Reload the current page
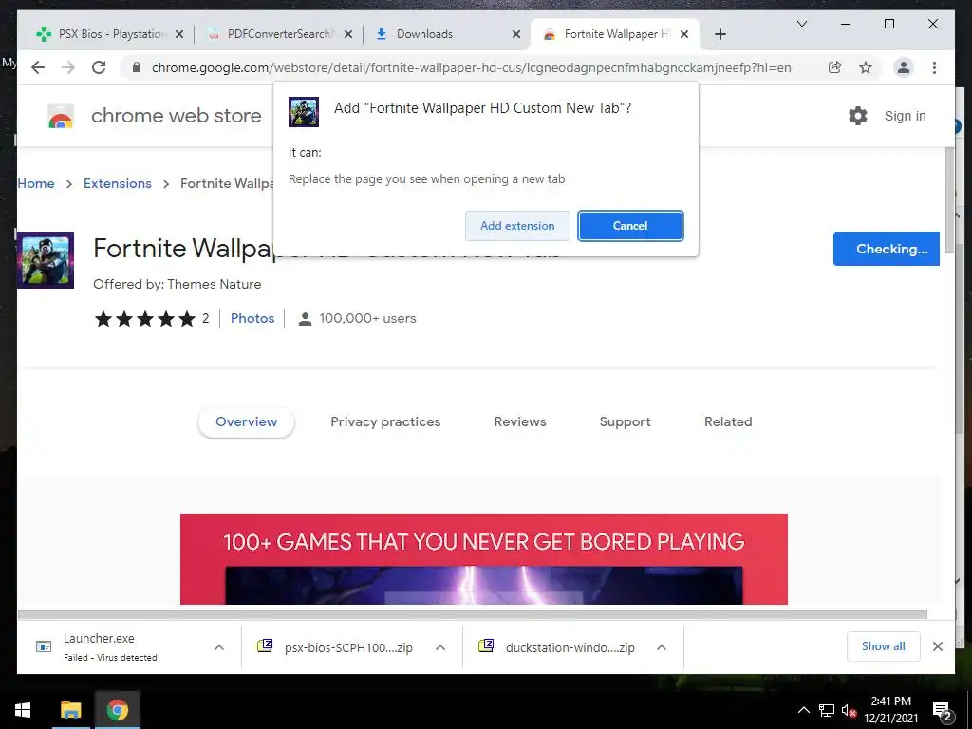Screen dimensions: 972x729 (x=99, y=67)
